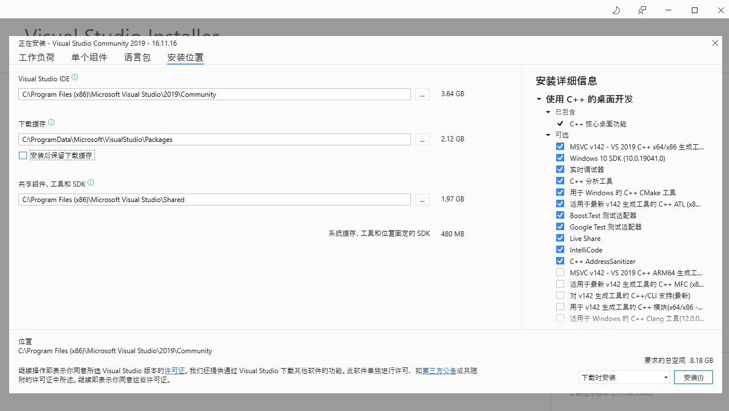
Task: Uncheck Google Test 测试适配器
Action: (x=560, y=227)
